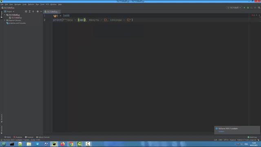Start debugging with the bug icon
The image size is (261, 147).
(248, 8)
